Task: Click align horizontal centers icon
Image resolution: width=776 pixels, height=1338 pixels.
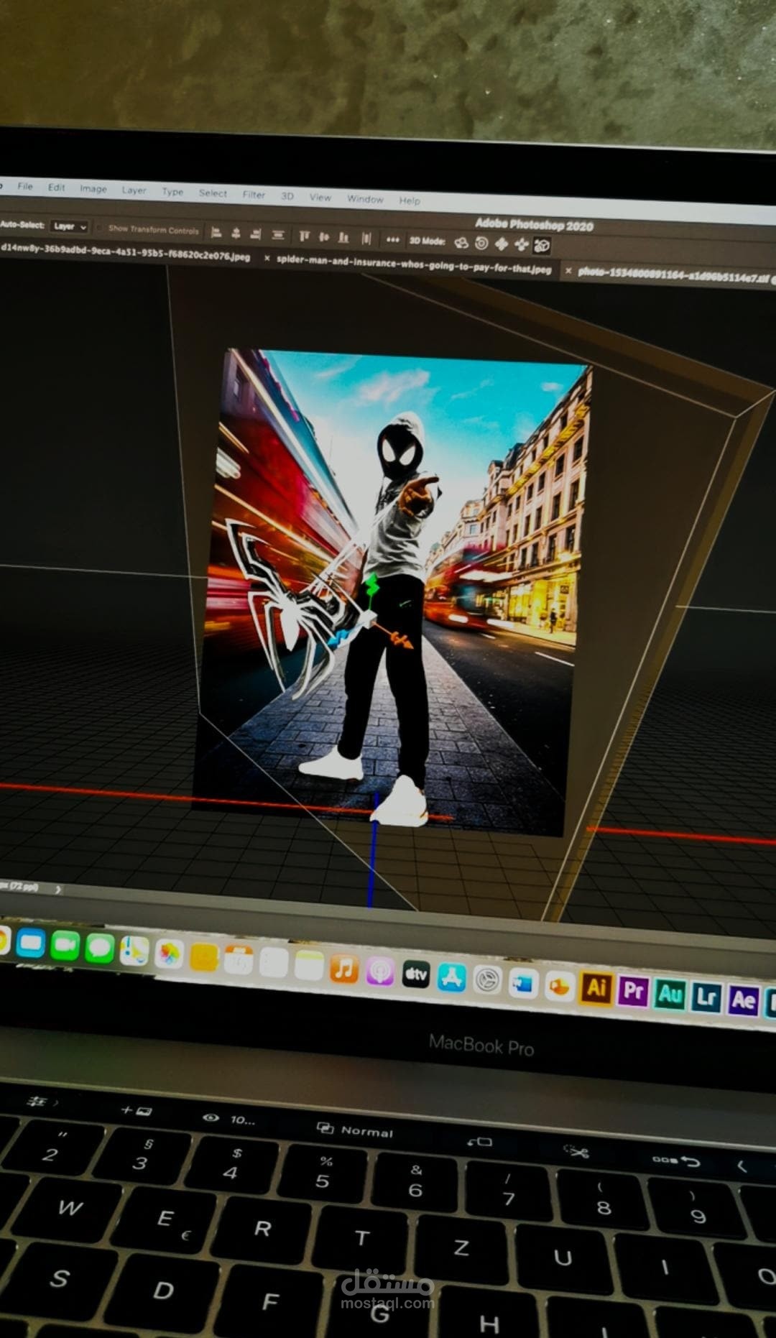Action: pos(236,233)
